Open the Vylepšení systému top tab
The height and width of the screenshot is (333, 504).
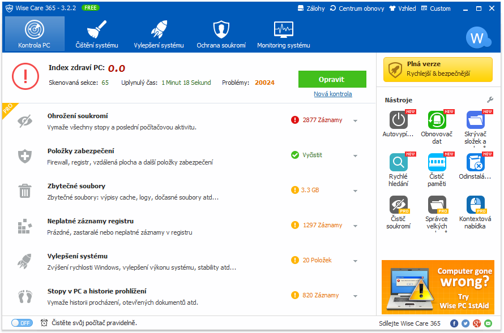tap(159, 34)
